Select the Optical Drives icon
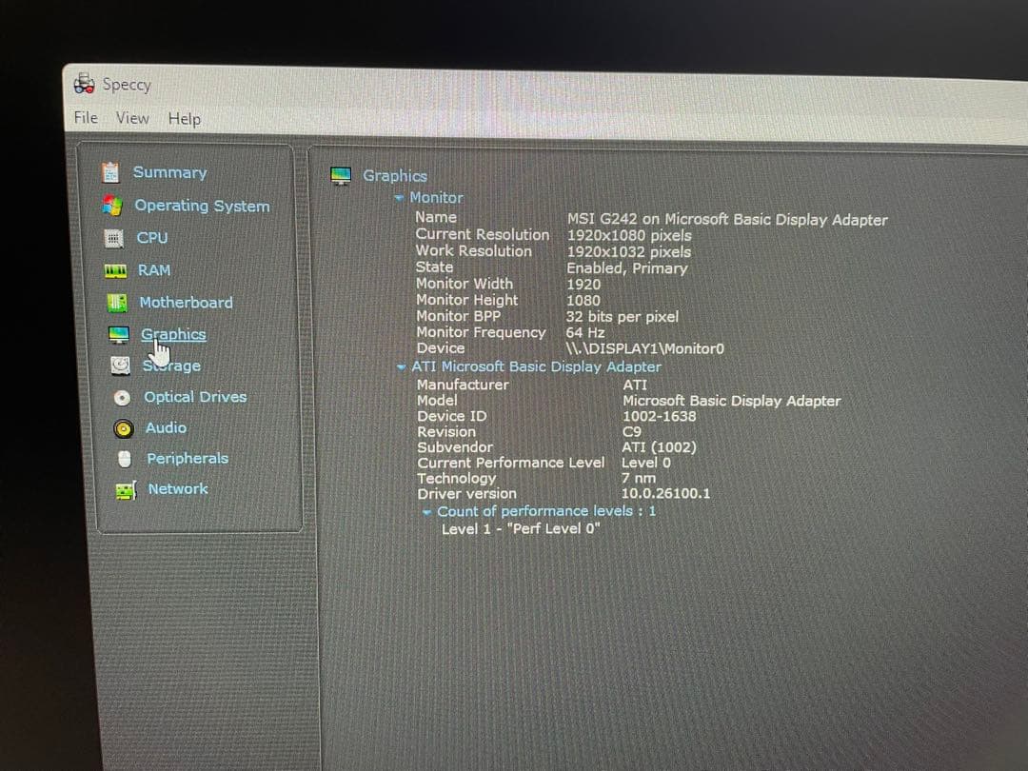 (x=122, y=397)
